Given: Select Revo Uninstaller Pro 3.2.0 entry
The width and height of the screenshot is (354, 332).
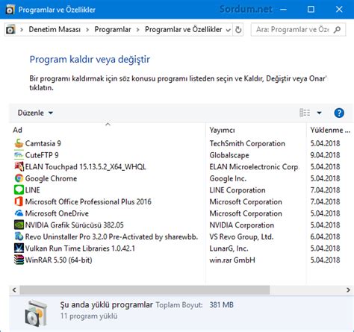Looking at the screenshot, I should [x=111, y=237].
